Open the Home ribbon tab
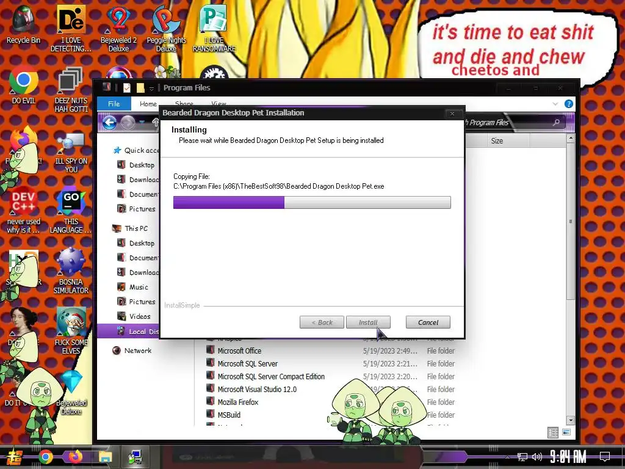 tap(148, 104)
